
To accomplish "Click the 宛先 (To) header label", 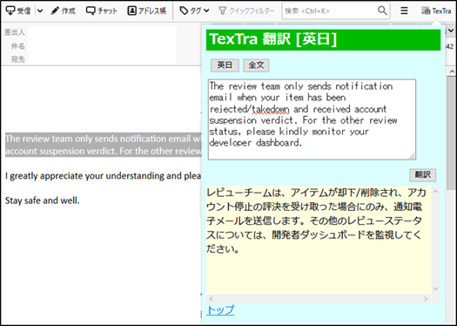I will click(x=17, y=59).
